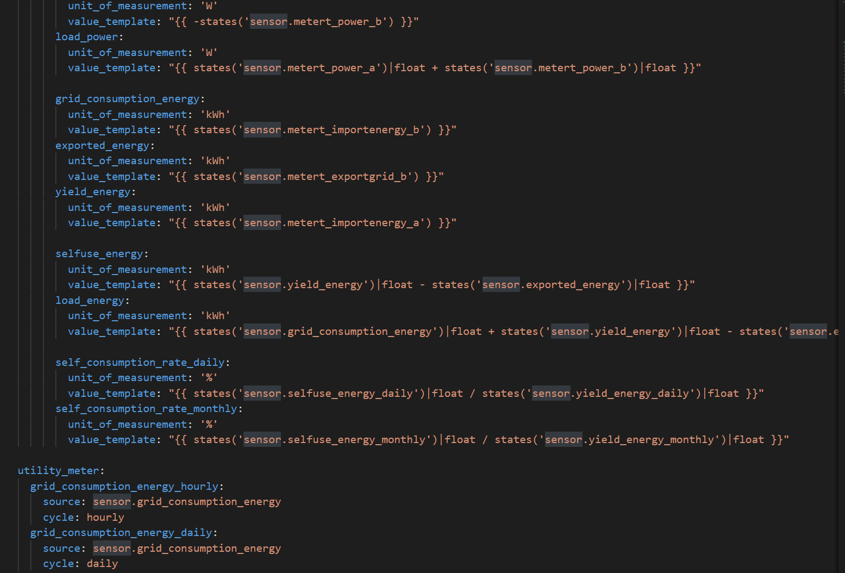Place cursor on grid_consumption_energy key under load_power
The image size is (845, 573).
(127, 99)
